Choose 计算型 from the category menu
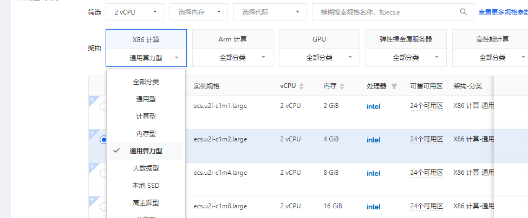This screenshot has height=218, width=528. tap(146, 117)
